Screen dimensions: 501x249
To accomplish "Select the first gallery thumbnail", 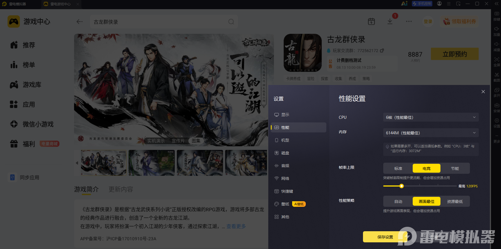I will click(x=104, y=163).
